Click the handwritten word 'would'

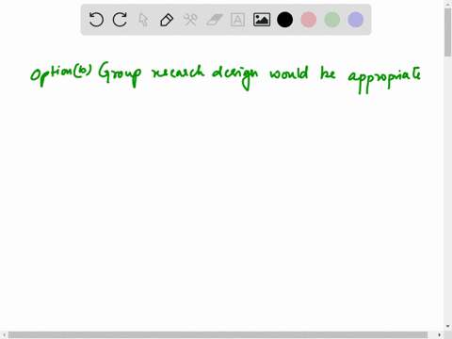tap(289, 73)
